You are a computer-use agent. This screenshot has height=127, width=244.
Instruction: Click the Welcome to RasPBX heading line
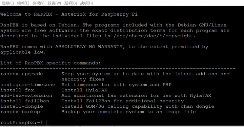pos(69,14)
